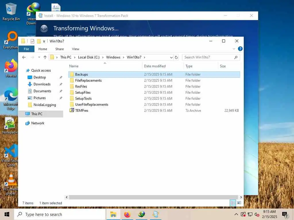This screenshot has height=220, width=294.
Task: Click the search magnifier in Explorer
Action: tap(236, 57)
